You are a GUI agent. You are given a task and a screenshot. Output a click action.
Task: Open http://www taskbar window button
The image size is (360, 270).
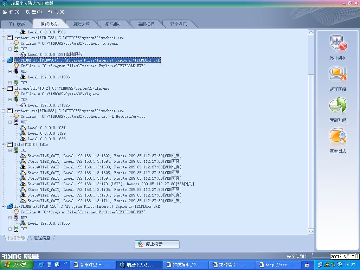(x=278, y=265)
